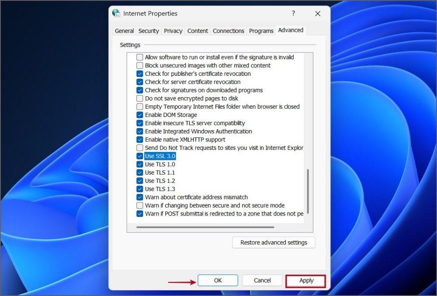The height and width of the screenshot is (296, 437).
Task: Uncheck Enable Integrated Windows Authentication
Action: (140, 131)
